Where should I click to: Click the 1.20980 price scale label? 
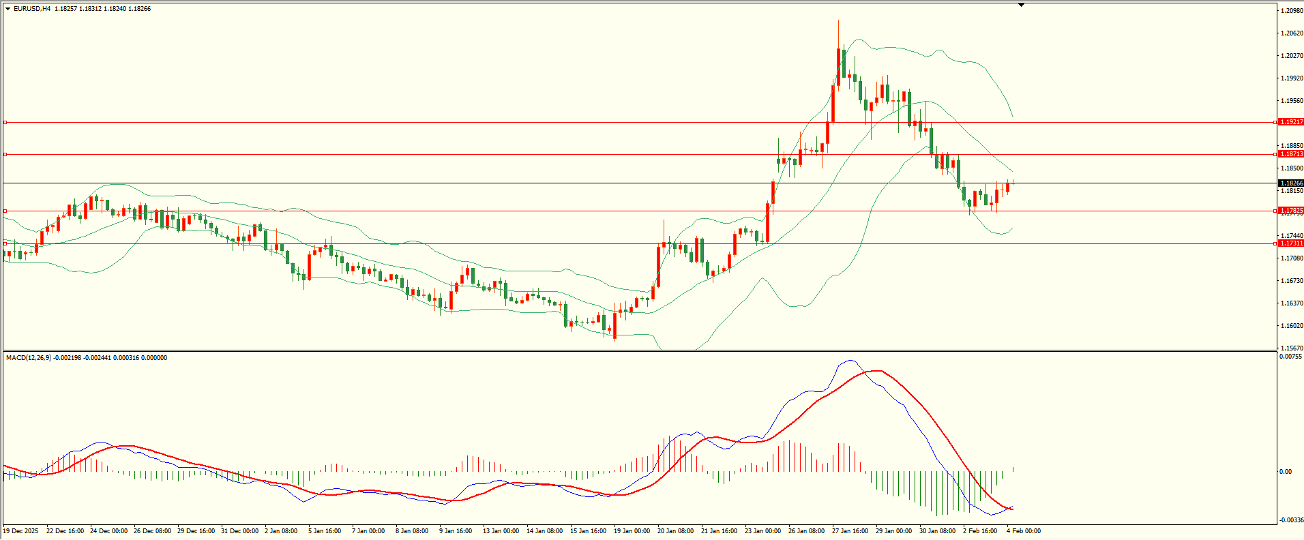tap(1292, 11)
